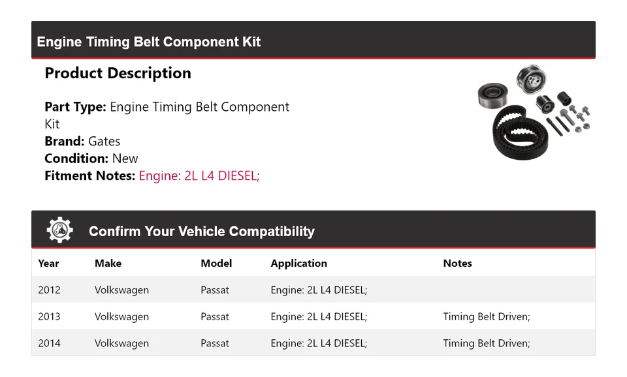Viewport: 627px width, 377px height.
Task: Select the Engine Timing Belt Component Kit title
Action: (x=149, y=42)
